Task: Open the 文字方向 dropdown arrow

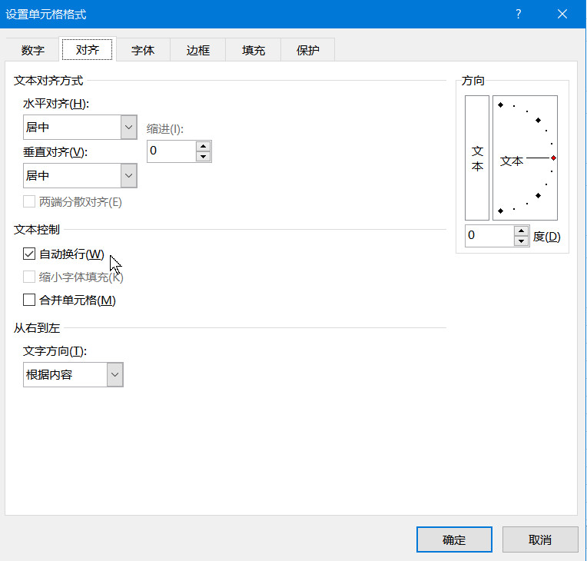Action: point(115,374)
